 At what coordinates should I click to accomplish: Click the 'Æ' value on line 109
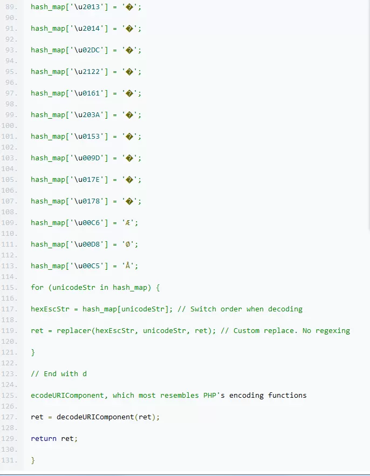128,223
